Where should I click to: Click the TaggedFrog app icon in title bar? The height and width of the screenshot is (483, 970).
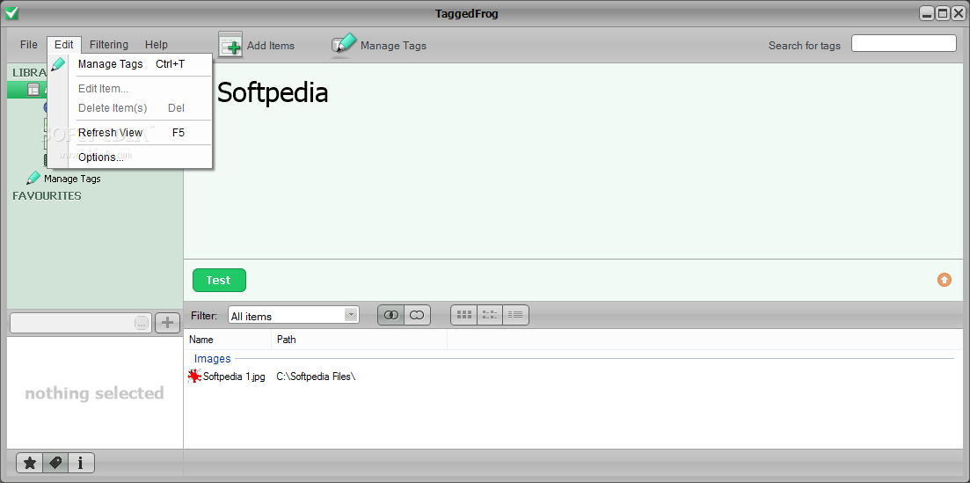(11, 12)
